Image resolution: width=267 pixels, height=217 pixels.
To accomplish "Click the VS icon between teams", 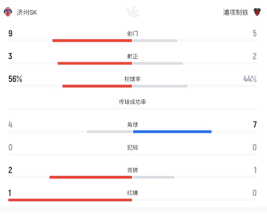I will tap(133, 12).
